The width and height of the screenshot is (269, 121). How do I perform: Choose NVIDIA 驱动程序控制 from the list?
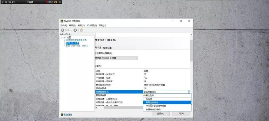click(167, 106)
